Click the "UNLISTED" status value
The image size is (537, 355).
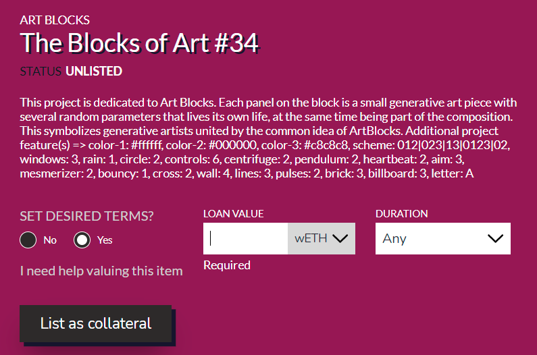click(x=94, y=71)
